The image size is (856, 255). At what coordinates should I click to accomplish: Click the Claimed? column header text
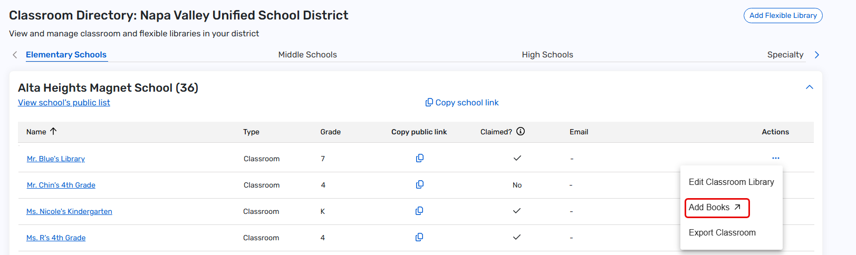[496, 132]
